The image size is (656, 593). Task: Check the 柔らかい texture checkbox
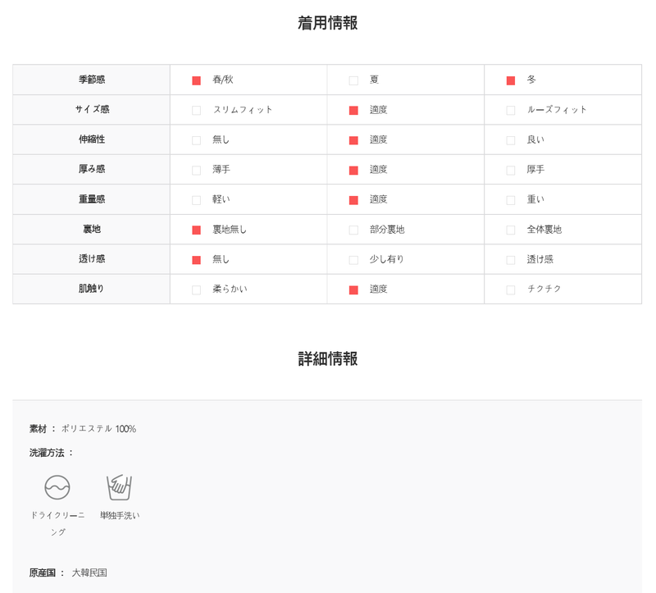[196, 290]
